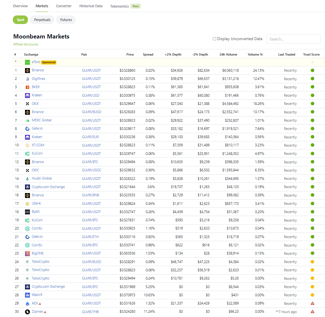Click the red warning trust score for Zipmex
Screen dimensions: 325x317
pos(312,312)
